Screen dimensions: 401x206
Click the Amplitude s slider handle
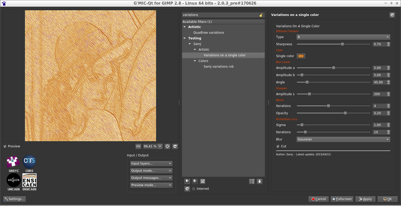pyautogui.click(x=309, y=94)
